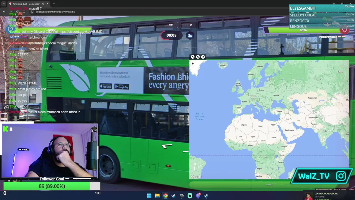Click the Ukraine label on the map
355x200 pixels.
click(x=276, y=96)
